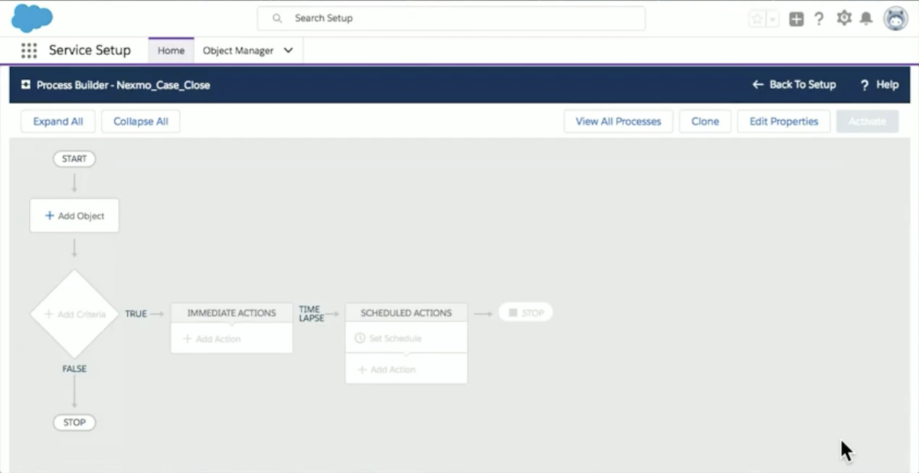The image size is (919, 473).
Task: Open the favorites list dropdown arrow
Action: point(773,19)
